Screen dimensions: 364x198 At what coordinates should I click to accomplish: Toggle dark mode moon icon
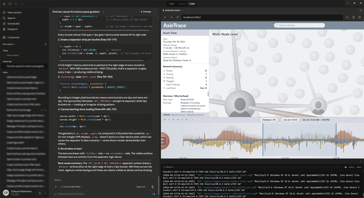pyautogui.click(x=347, y=17)
